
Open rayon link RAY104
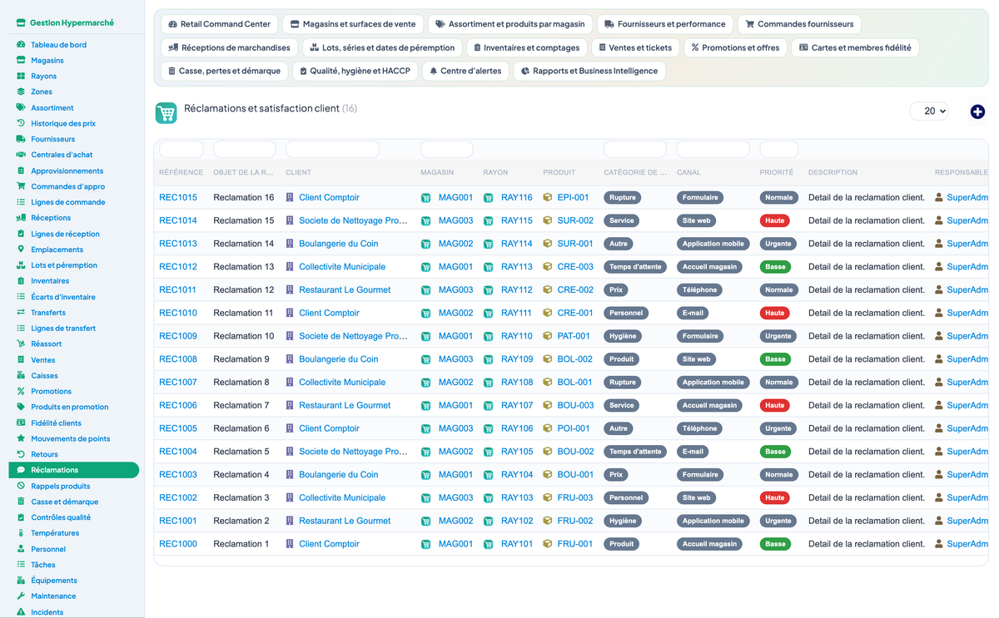pos(517,475)
